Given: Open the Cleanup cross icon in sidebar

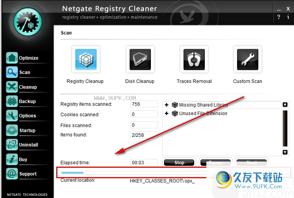Looking at the screenshot, I should click(12, 87).
